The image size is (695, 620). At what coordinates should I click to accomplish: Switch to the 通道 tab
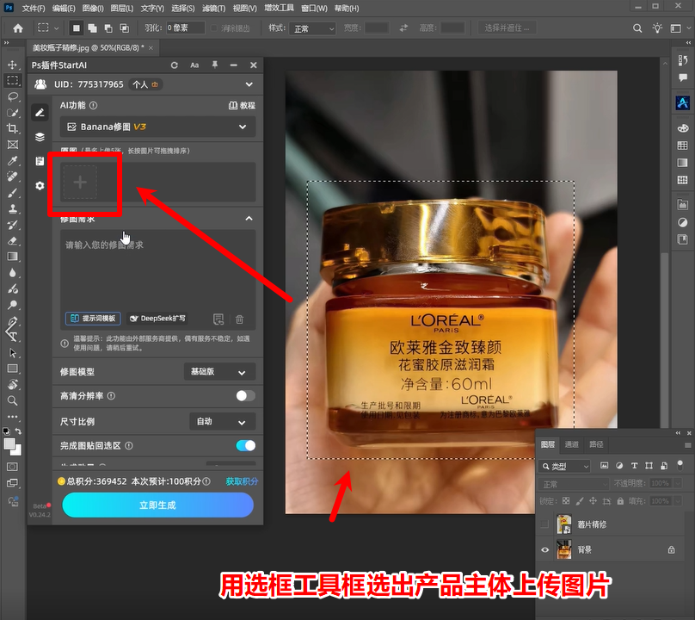572,444
